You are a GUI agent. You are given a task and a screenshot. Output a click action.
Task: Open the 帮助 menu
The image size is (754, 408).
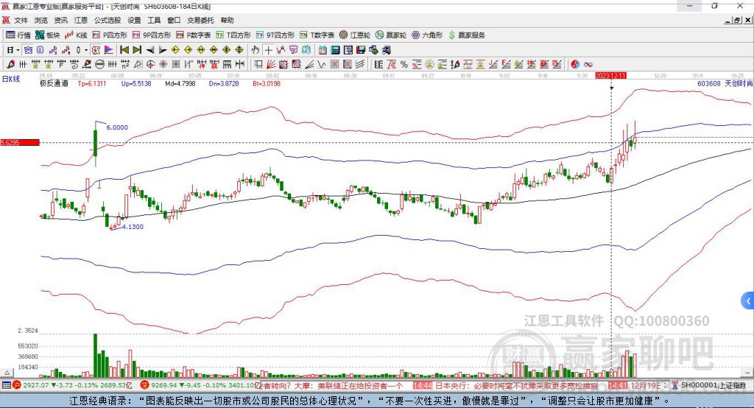pyautogui.click(x=227, y=20)
